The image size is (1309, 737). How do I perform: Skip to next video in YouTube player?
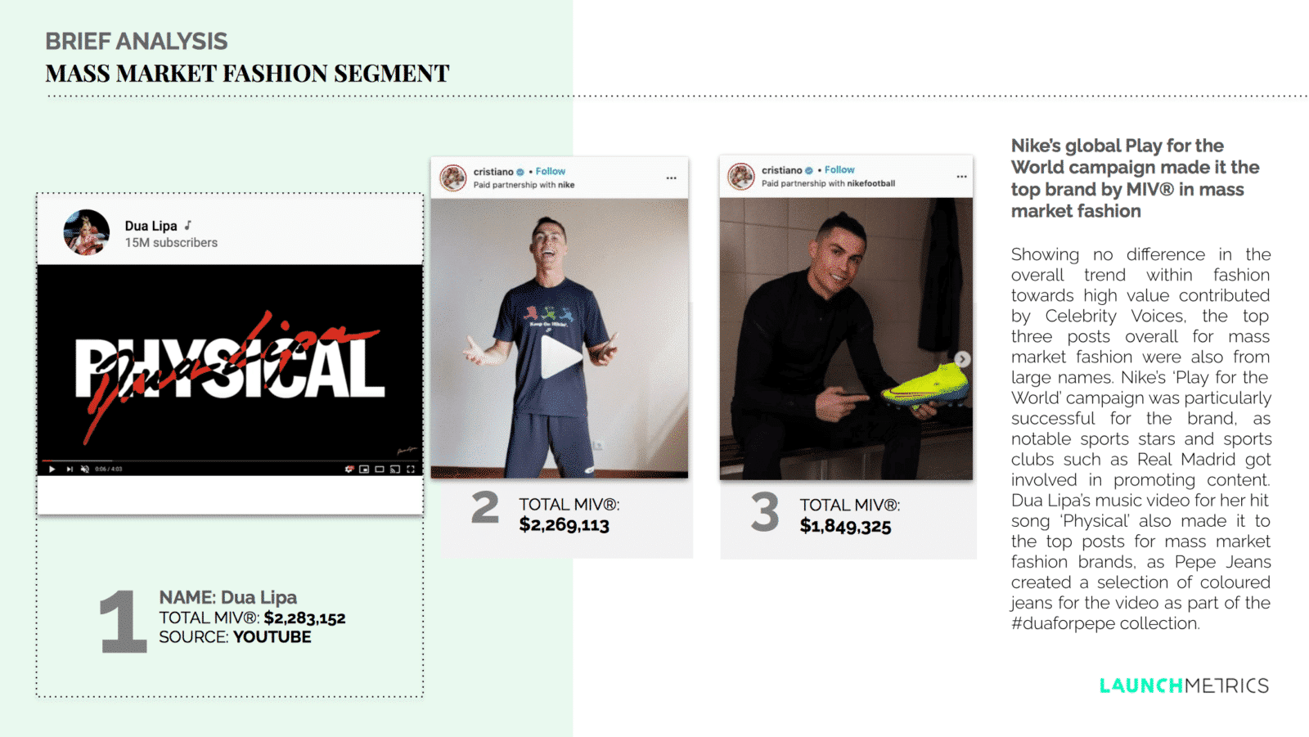[70, 469]
